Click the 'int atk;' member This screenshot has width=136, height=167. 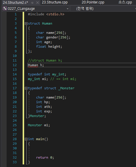click(44, 107)
